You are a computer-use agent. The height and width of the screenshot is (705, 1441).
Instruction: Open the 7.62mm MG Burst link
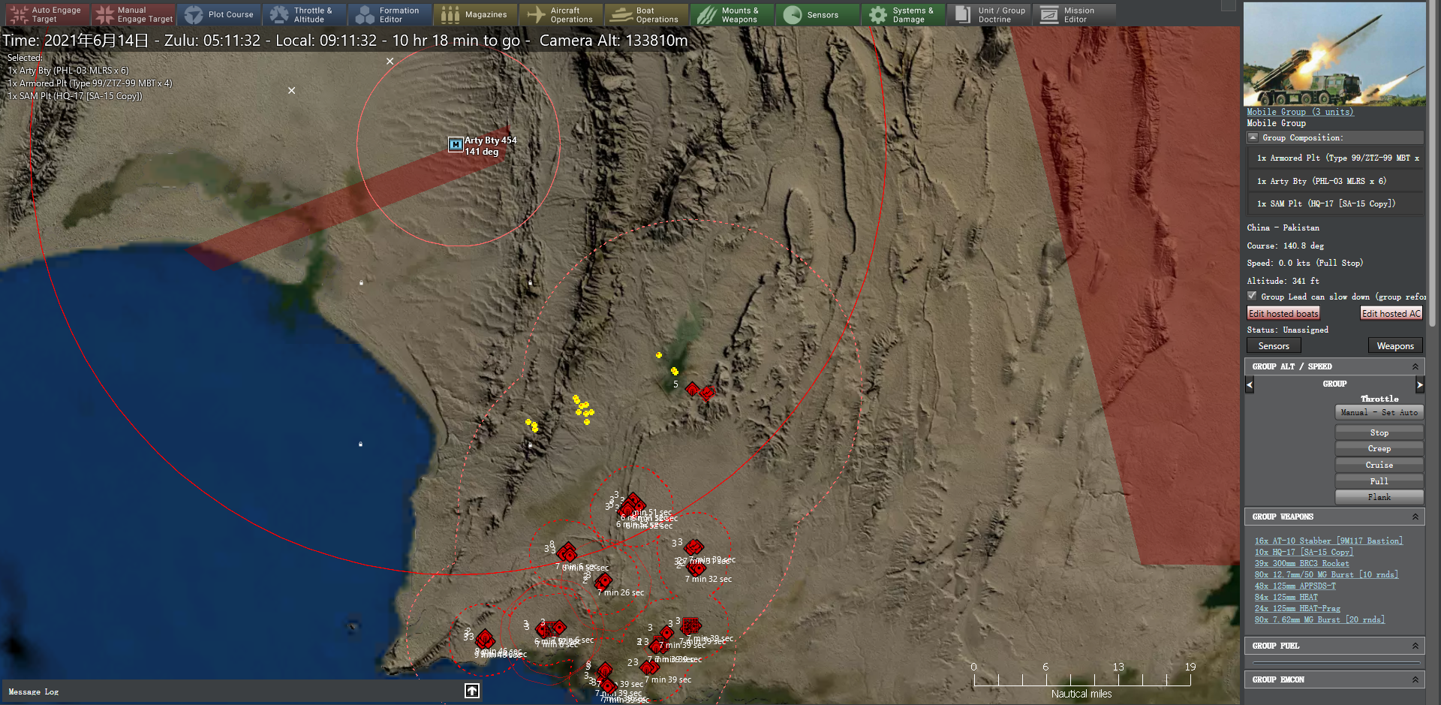click(1319, 619)
